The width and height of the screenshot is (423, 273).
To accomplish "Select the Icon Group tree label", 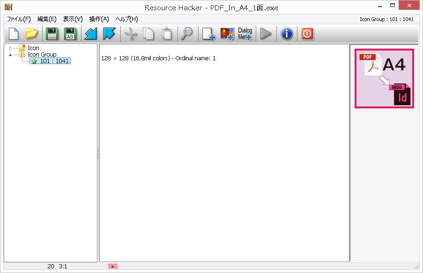I will 42,54.
